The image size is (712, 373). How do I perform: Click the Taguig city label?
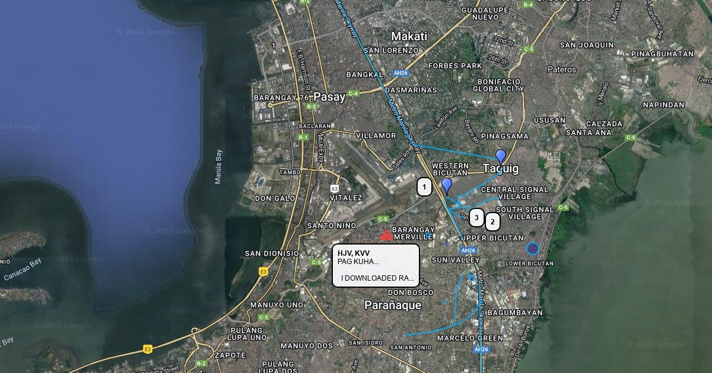(501, 169)
